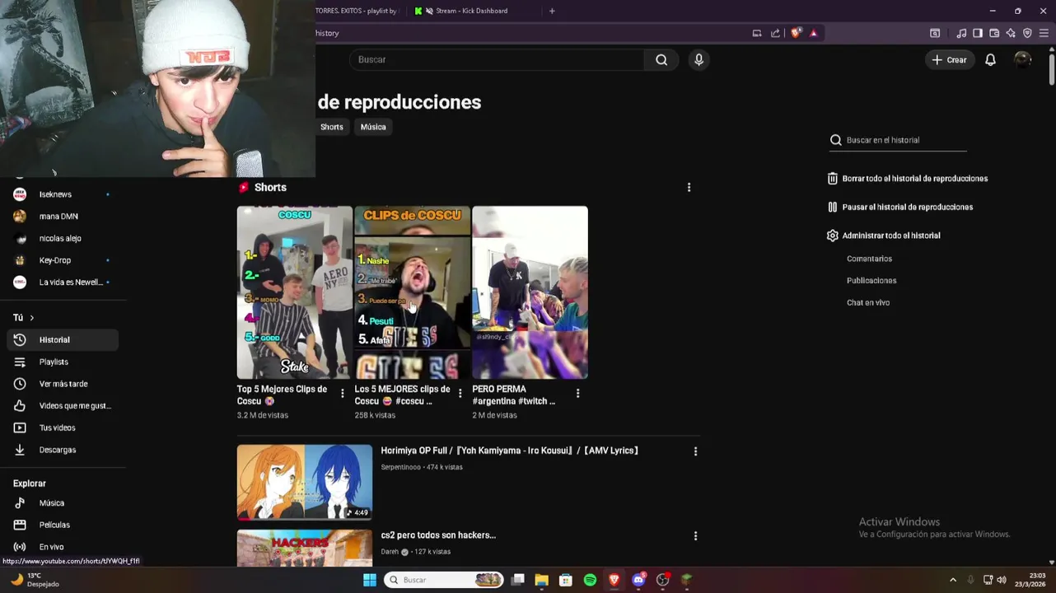The image size is (1056, 593).
Task: Open the Comentarios link
Action: coord(869,259)
